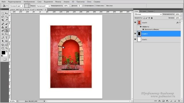Toggle lock all padlock icon
The image size is (184, 103).
(152, 18)
